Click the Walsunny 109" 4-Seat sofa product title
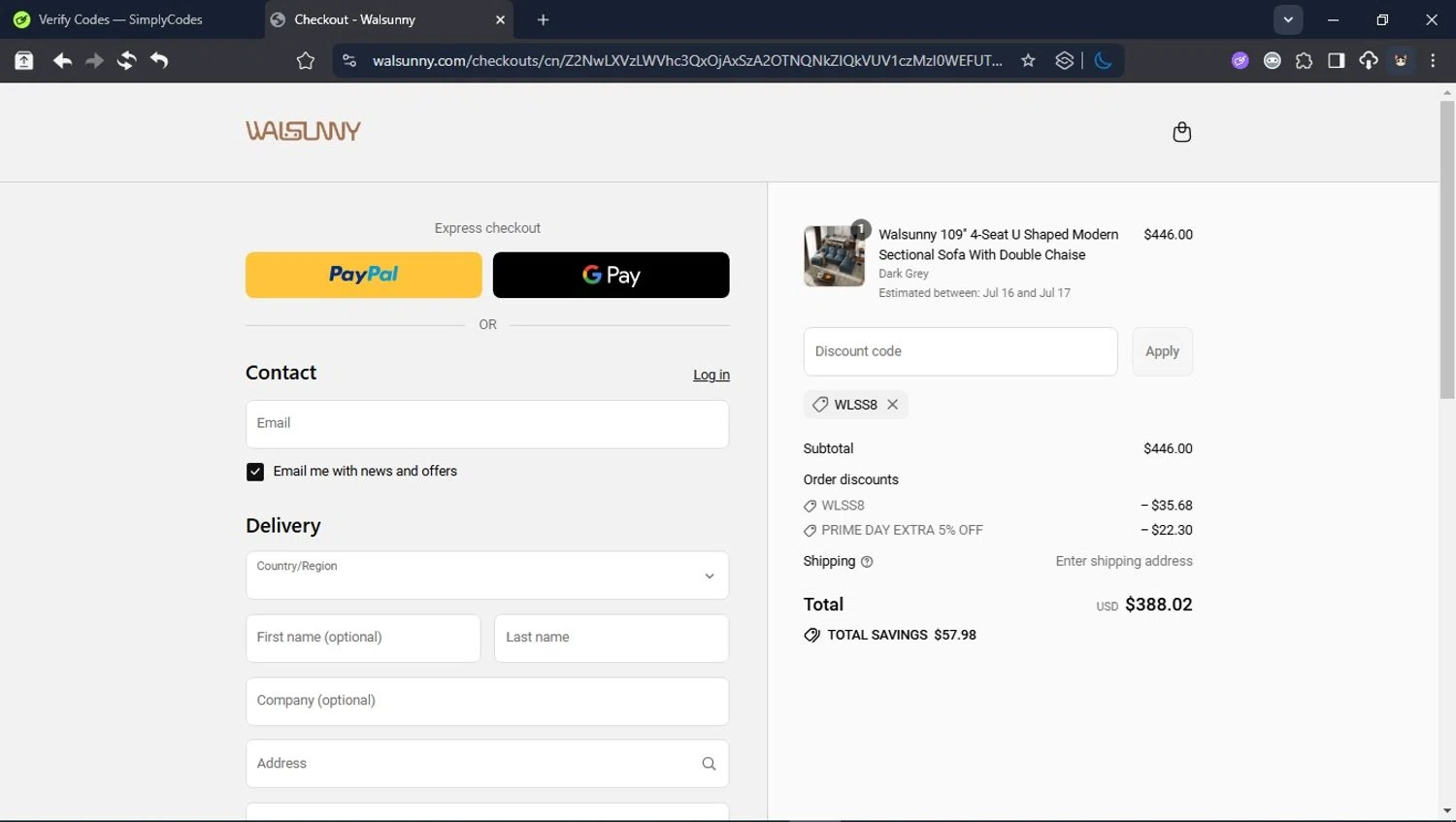1456x822 pixels. click(x=998, y=245)
